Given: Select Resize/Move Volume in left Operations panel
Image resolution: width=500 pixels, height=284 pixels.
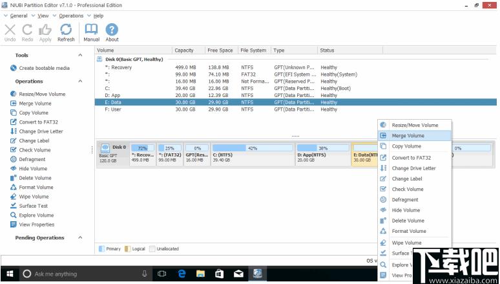Looking at the screenshot, I should (x=37, y=94).
